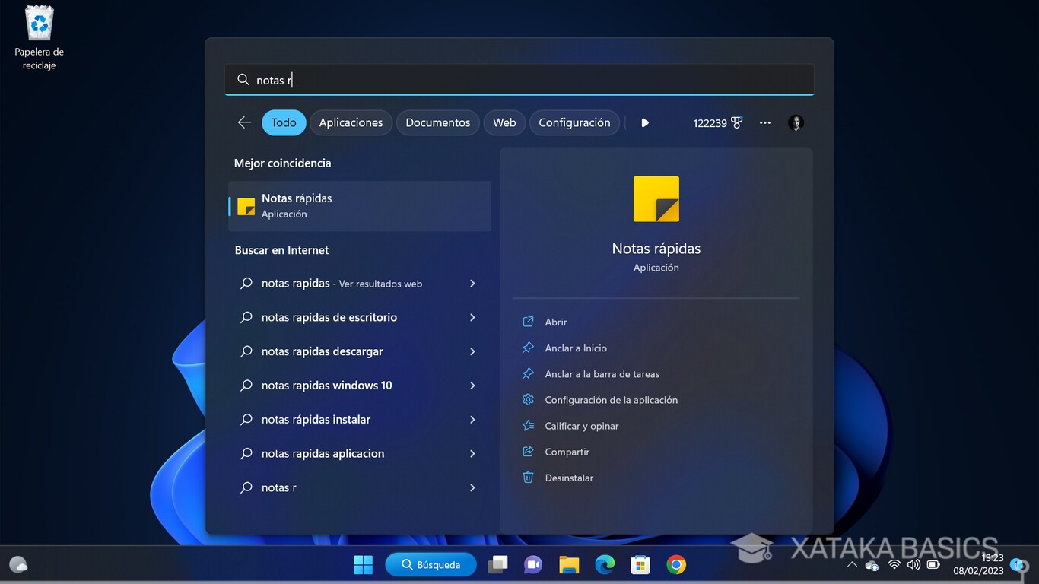The height and width of the screenshot is (584, 1039).
Task: Open Microsoft Store from the taskbar
Action: pos(640,564)
